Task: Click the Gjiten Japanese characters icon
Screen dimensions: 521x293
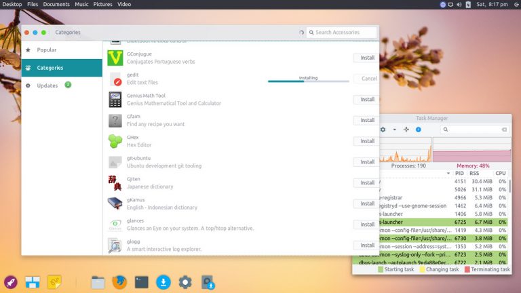Action: (115, 183)
